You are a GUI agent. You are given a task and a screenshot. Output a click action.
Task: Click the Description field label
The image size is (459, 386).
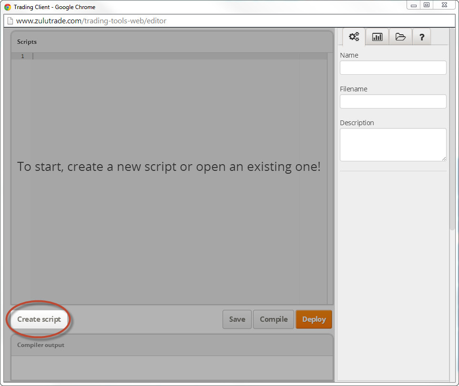[357, 123]
